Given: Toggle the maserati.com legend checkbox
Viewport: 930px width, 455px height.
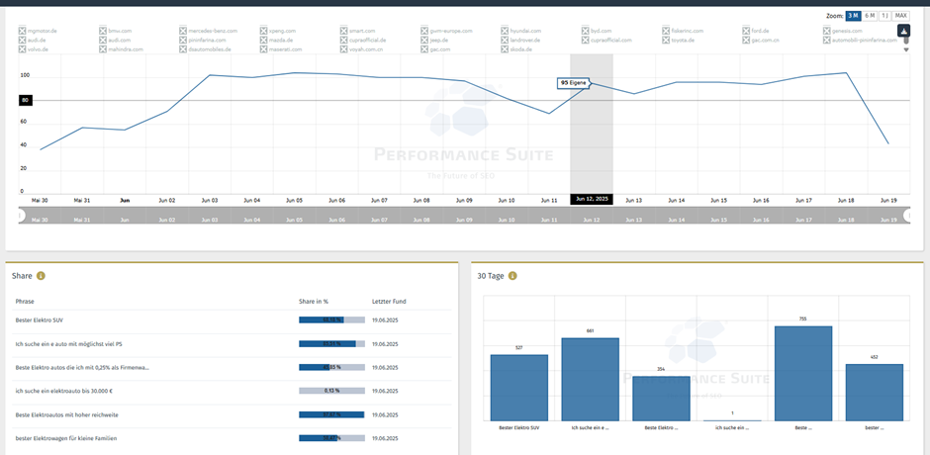Looking at the screenshot, I should coord(263,49).
